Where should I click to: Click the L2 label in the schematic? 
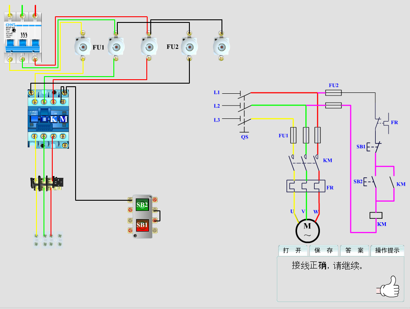click(x=217, y=106)
